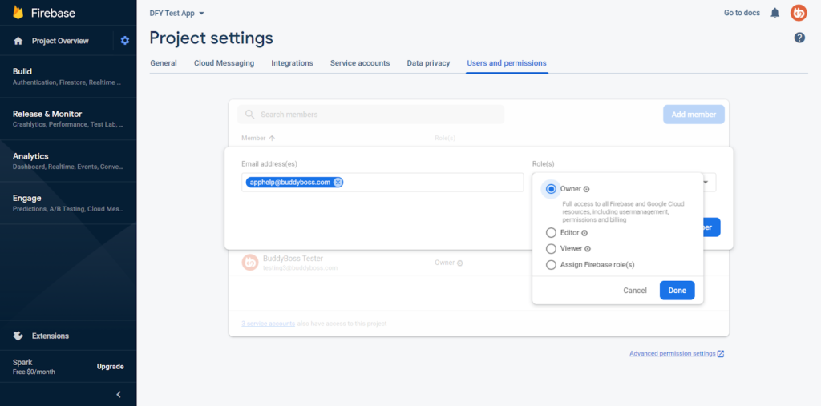Open the help question mark icon
Screen dimensions: 821x406
(x=799, y=38)
